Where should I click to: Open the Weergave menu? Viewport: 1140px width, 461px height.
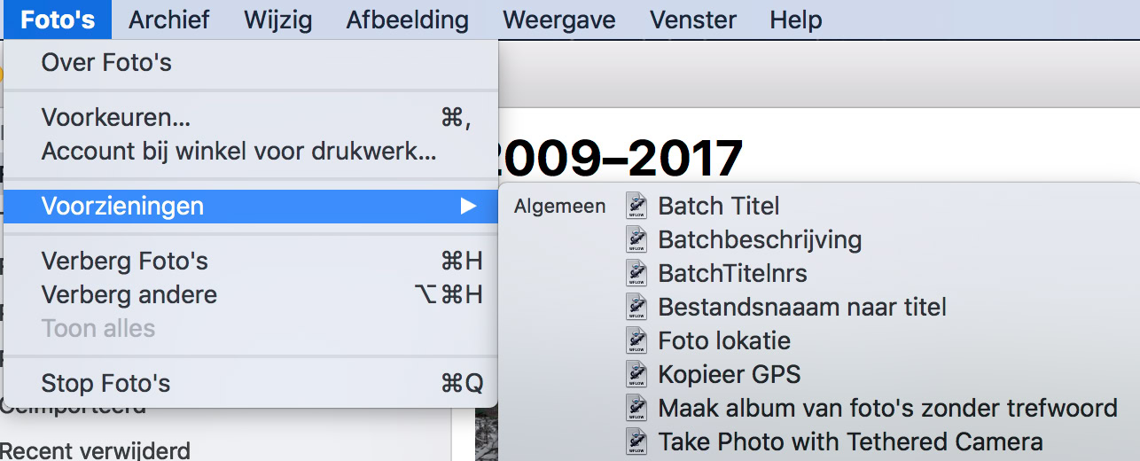click(558, 20)
